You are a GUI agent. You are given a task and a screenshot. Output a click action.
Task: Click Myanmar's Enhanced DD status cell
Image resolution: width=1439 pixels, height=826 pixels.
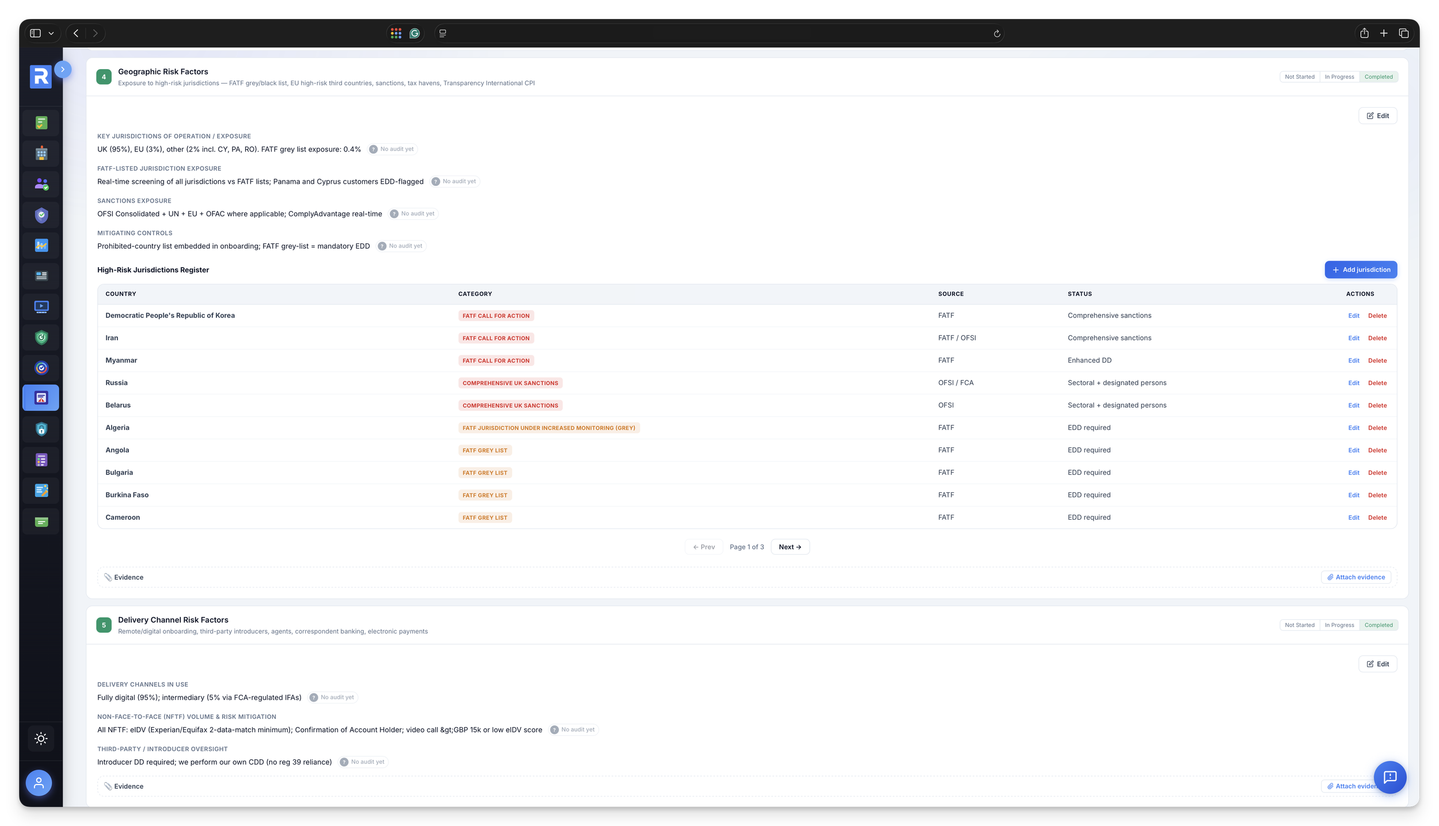pos(1089,360)
